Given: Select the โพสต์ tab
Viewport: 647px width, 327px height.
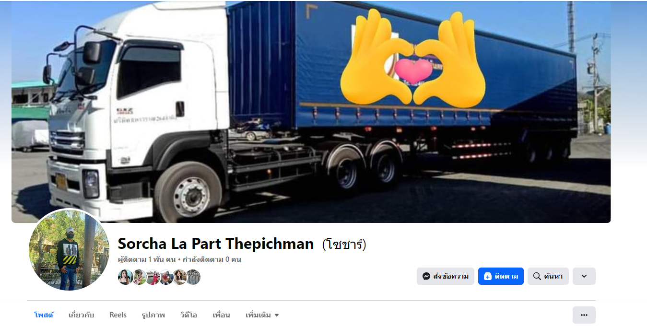Looking at the screenshot, I should (44, 315).
